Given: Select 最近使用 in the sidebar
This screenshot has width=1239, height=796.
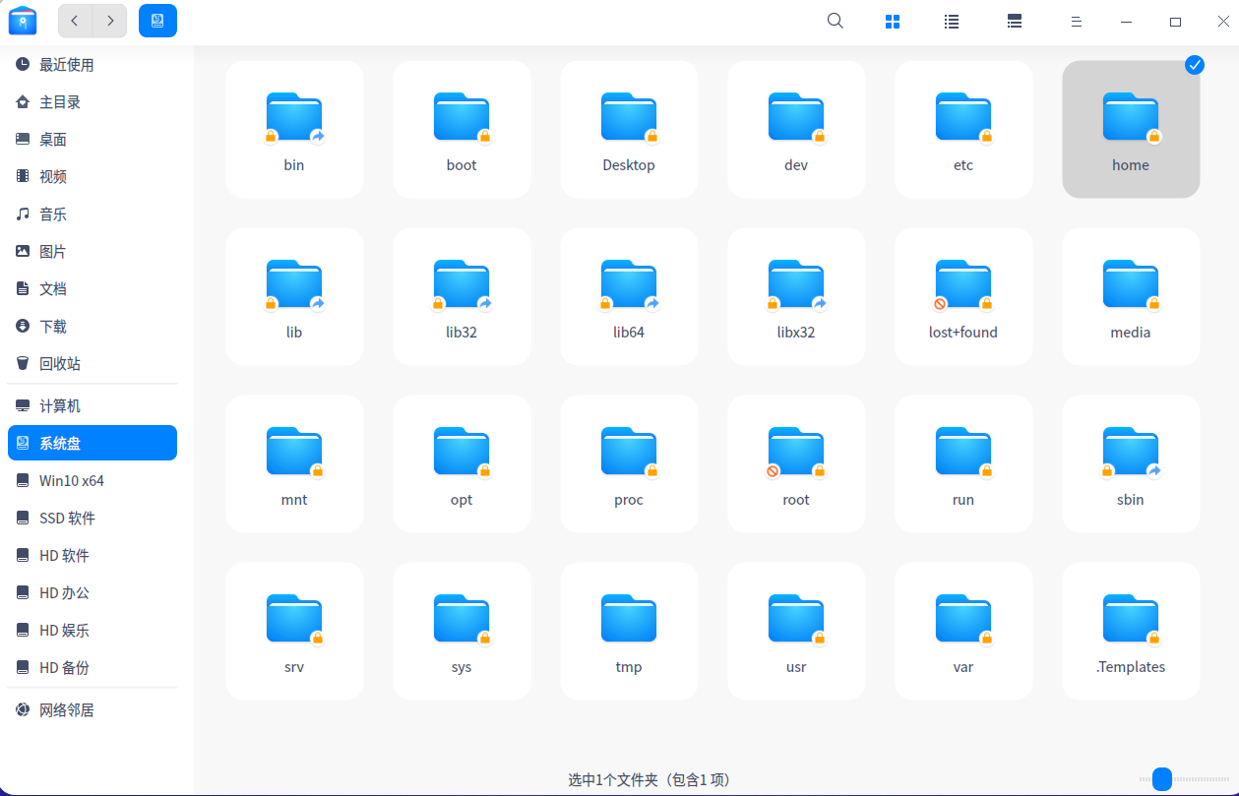Looking at the screenshot, I should [66, 65].
